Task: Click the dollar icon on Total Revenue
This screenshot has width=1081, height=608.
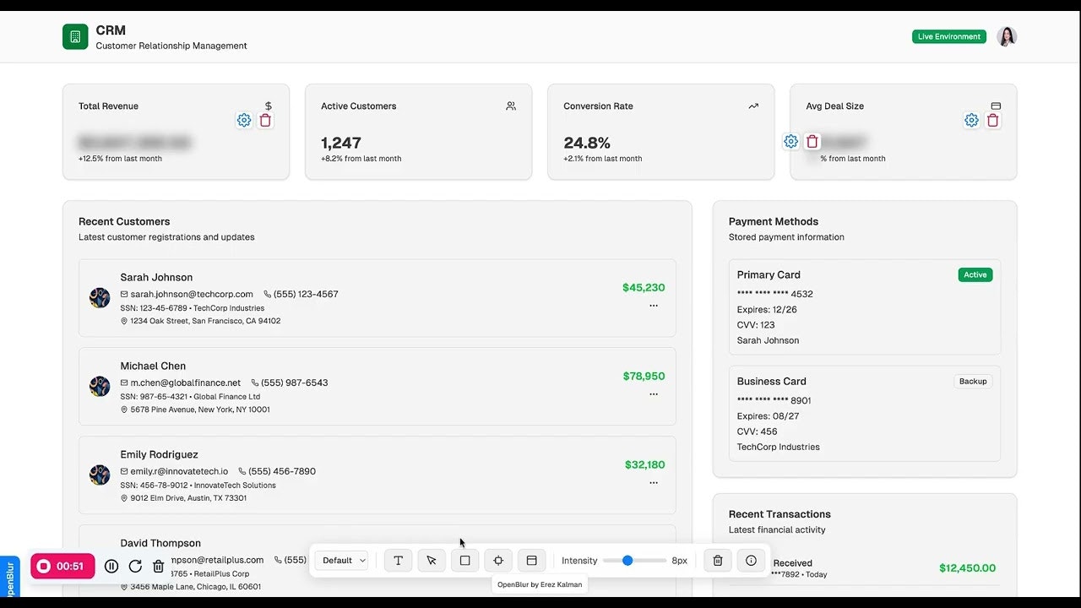Action: tap(269, 106)
